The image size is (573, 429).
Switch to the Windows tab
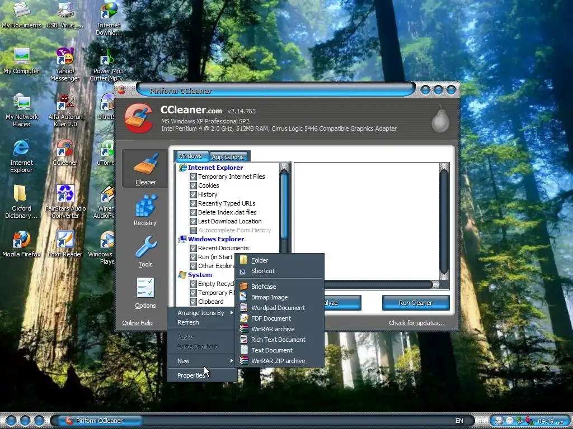(190, 156)
